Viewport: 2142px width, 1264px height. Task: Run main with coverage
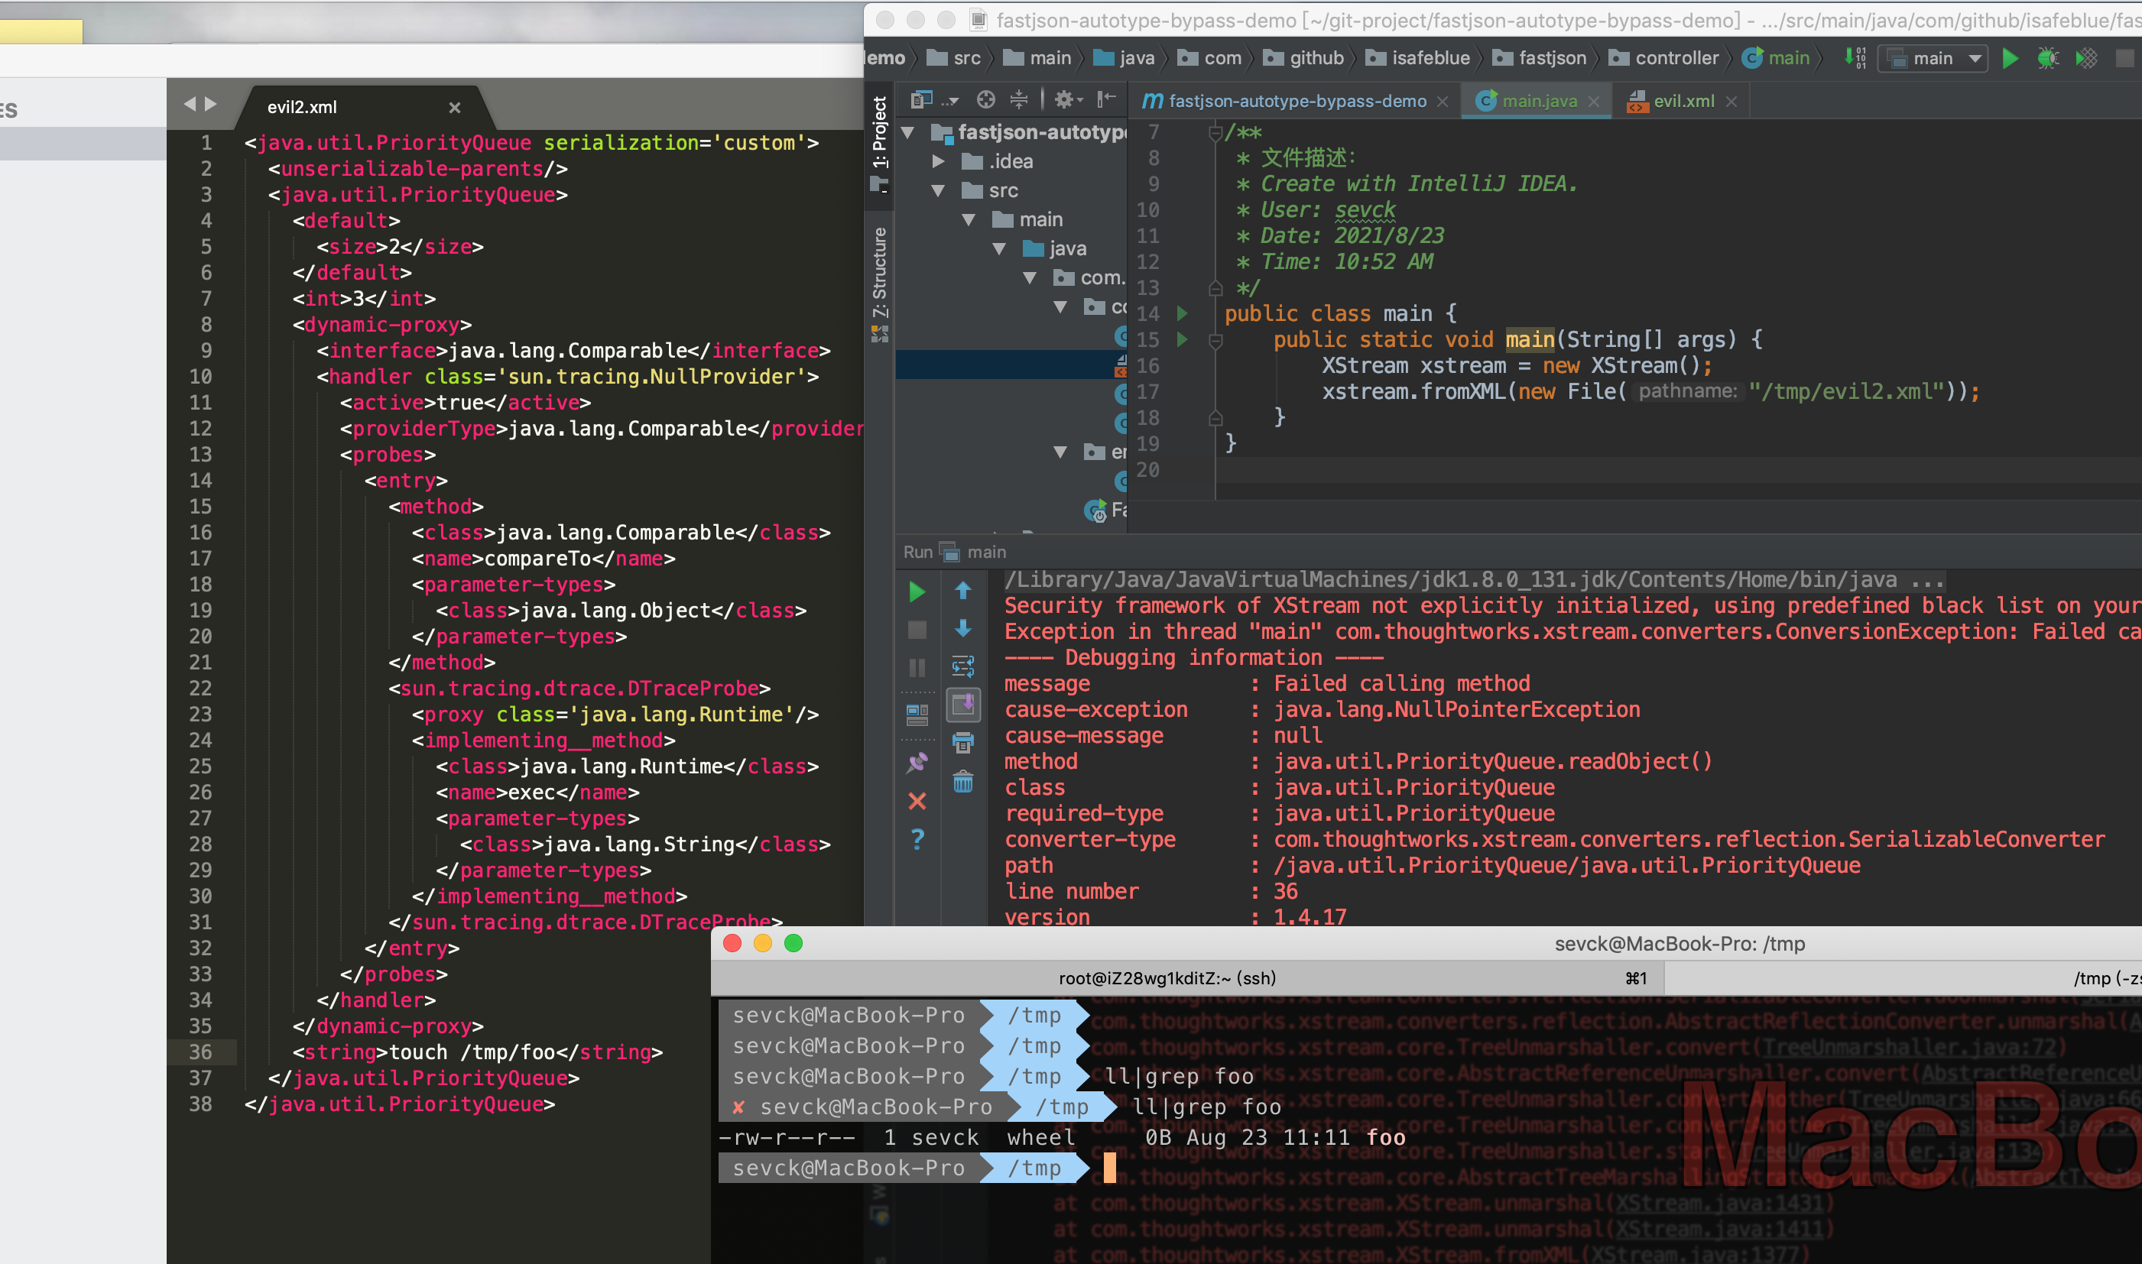click(x=2085, y=58)
